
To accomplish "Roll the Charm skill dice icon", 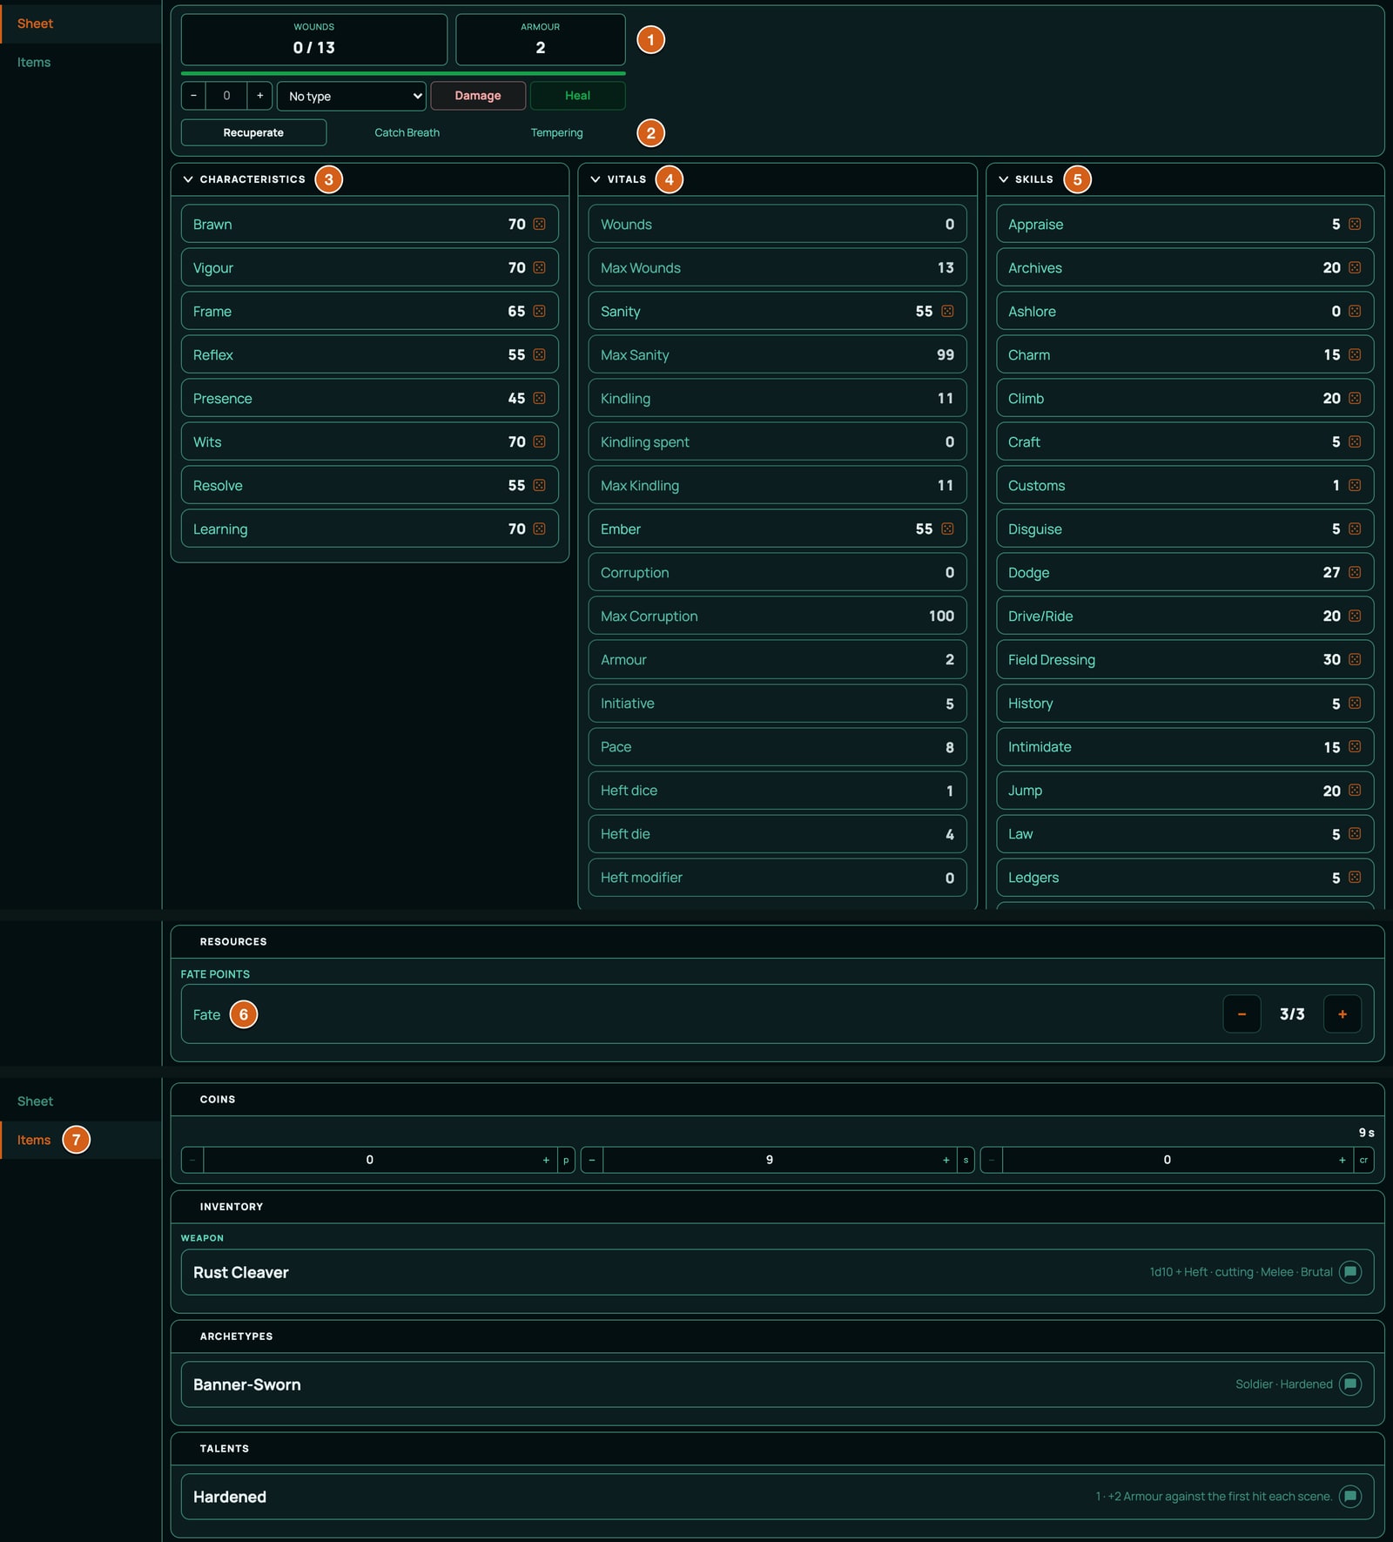I will click(x=1355, y=354).
